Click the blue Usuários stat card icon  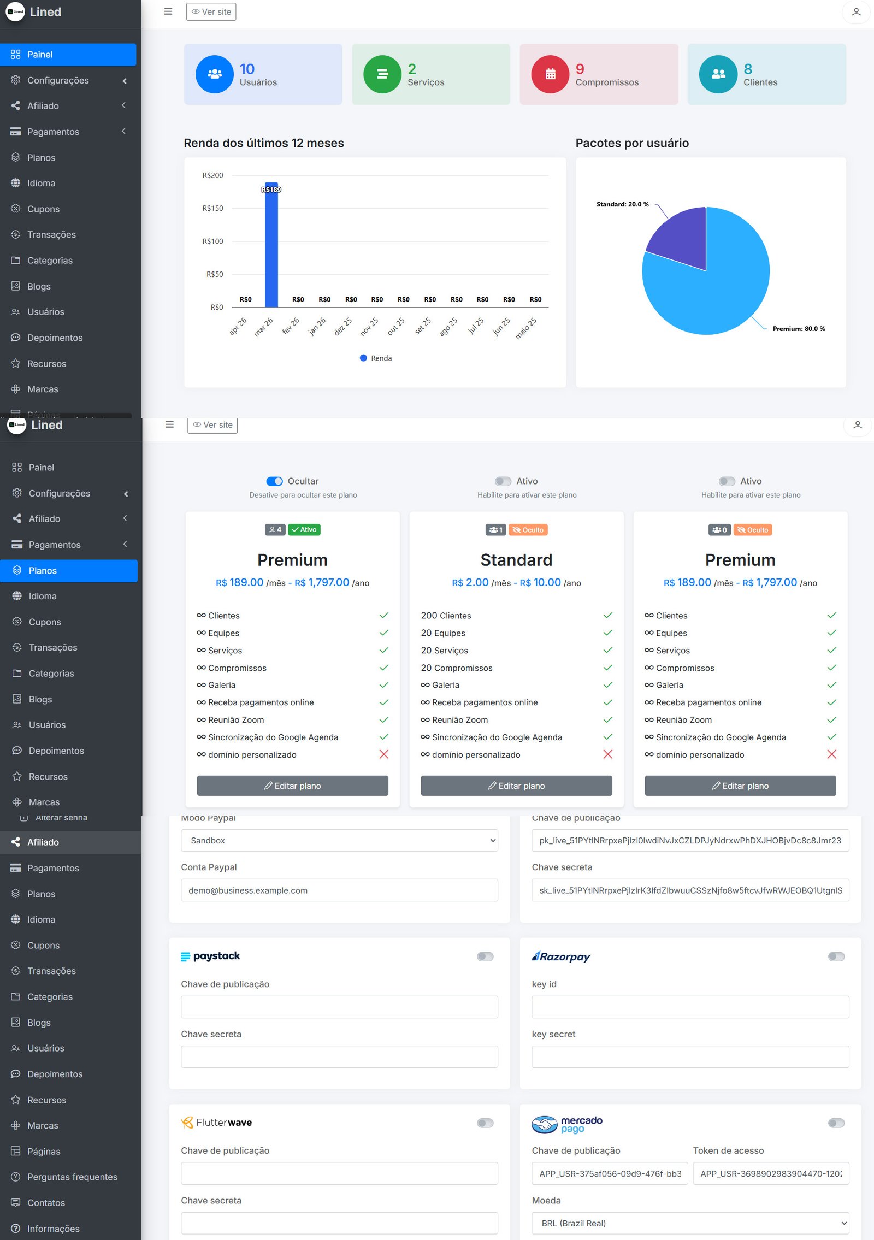tap(215, 74)
